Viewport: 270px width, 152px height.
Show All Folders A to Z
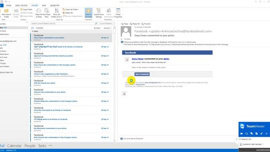click(x=56, y=13)
